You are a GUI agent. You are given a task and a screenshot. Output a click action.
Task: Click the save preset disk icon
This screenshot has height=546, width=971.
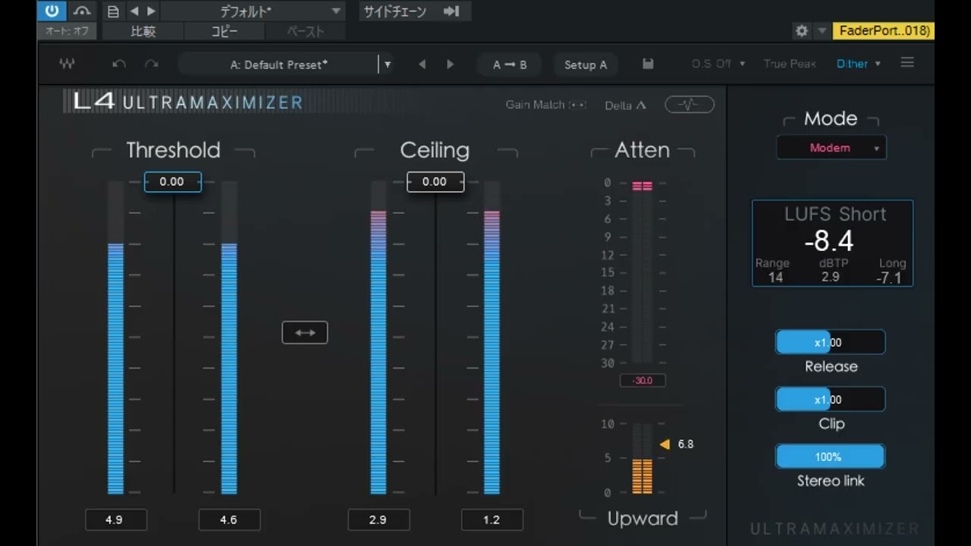pyautogui.click(x=648, y=64)
